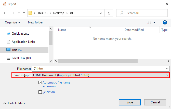
Task: Click the New folder button
Action: (35, 22)
